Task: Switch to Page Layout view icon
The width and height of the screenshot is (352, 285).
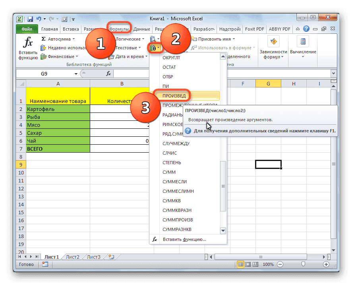Action: [x=247, y=264]
